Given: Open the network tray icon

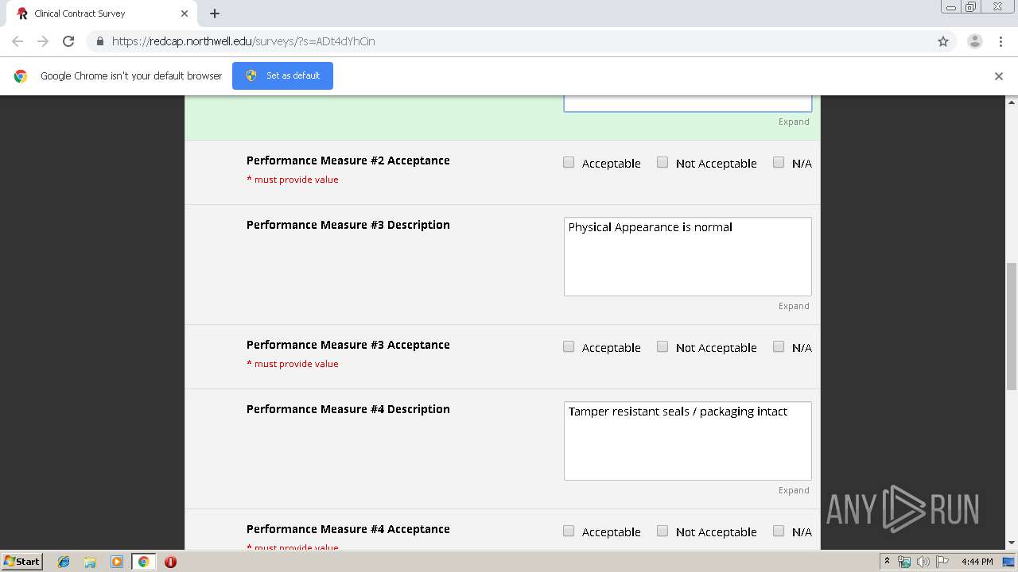Looking at the screenshot, I should point(904,562).
